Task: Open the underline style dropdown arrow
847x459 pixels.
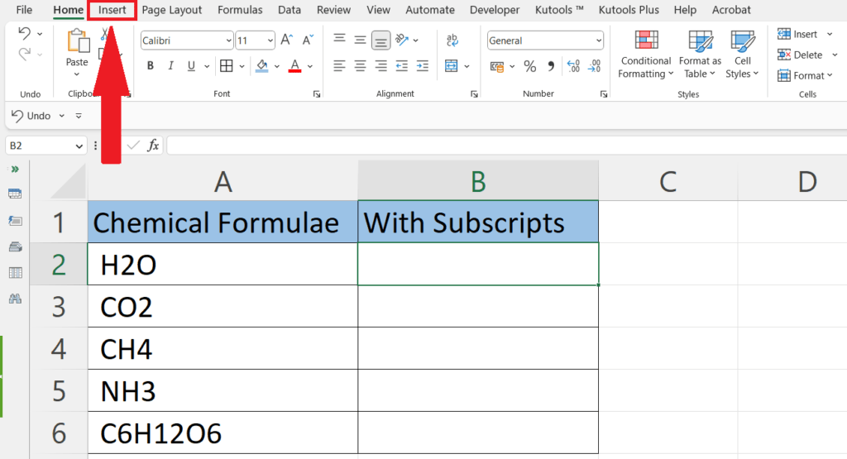Action: click(x=206, y=66)
